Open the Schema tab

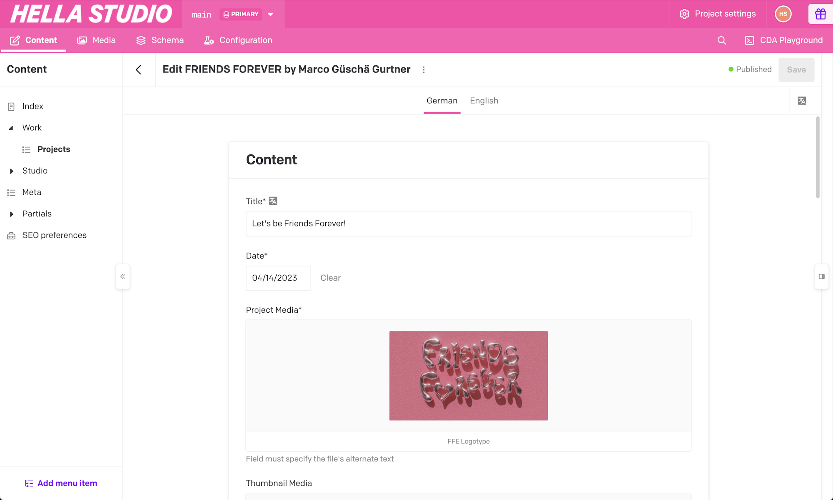[x=160, y=40]
